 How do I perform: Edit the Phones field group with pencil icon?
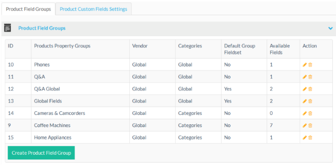click(x=305, y=65)
